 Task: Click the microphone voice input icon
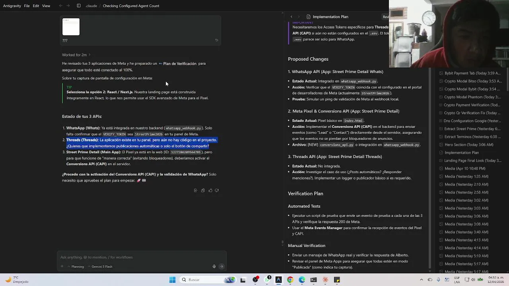pos(214,267)
